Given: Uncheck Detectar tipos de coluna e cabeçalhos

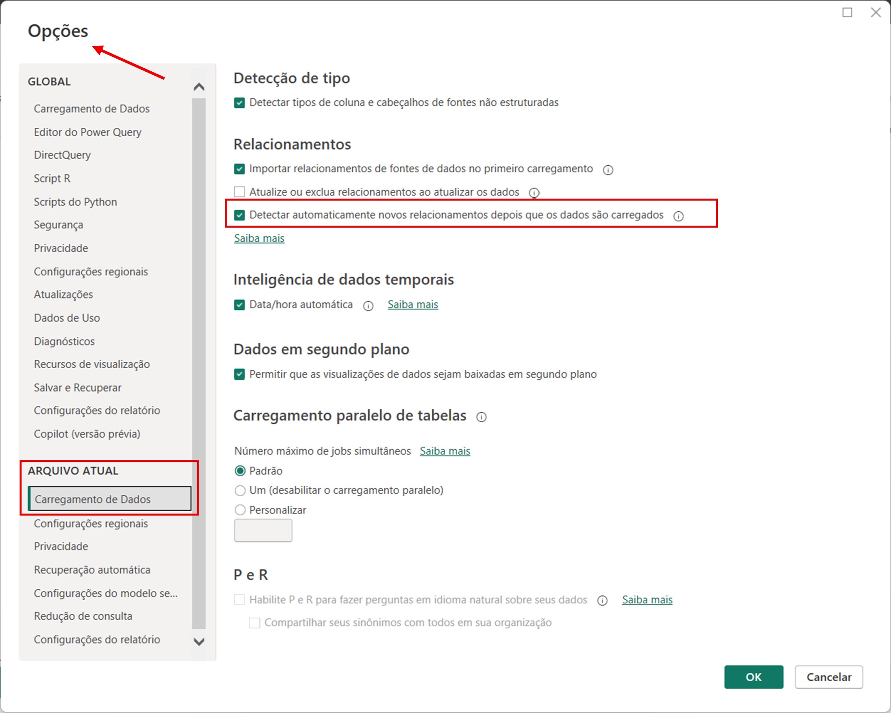Looking at the screenshot, I should click(x=239, y=103).
